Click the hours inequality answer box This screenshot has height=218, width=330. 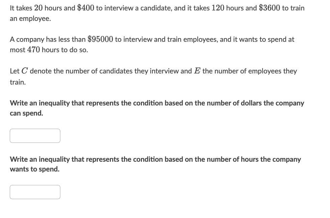[x=35, y=192]
